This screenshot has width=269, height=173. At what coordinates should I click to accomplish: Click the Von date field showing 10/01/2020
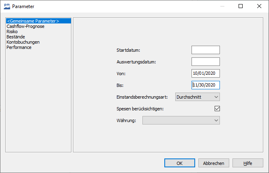(x=205, y=73)
